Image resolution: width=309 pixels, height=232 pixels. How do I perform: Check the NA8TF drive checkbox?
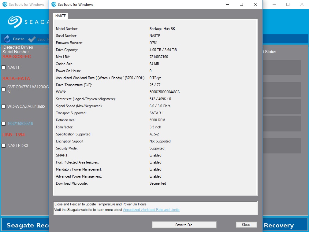click(x=4, y=67)
